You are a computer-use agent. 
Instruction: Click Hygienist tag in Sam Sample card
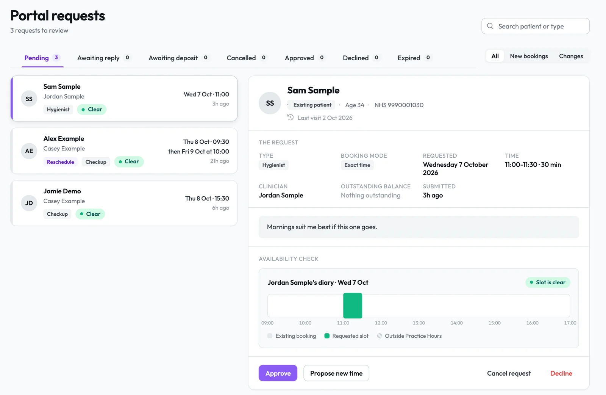tap(58, 110)
